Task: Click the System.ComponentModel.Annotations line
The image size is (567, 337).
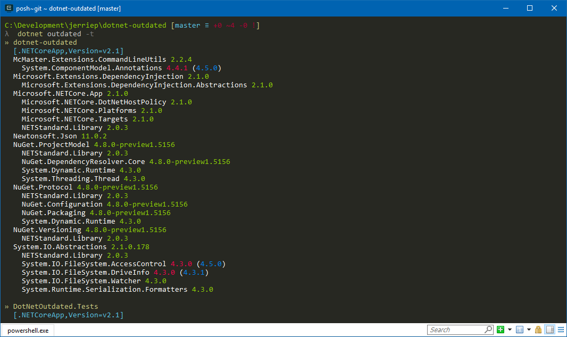Action: (x=121, y=68)
